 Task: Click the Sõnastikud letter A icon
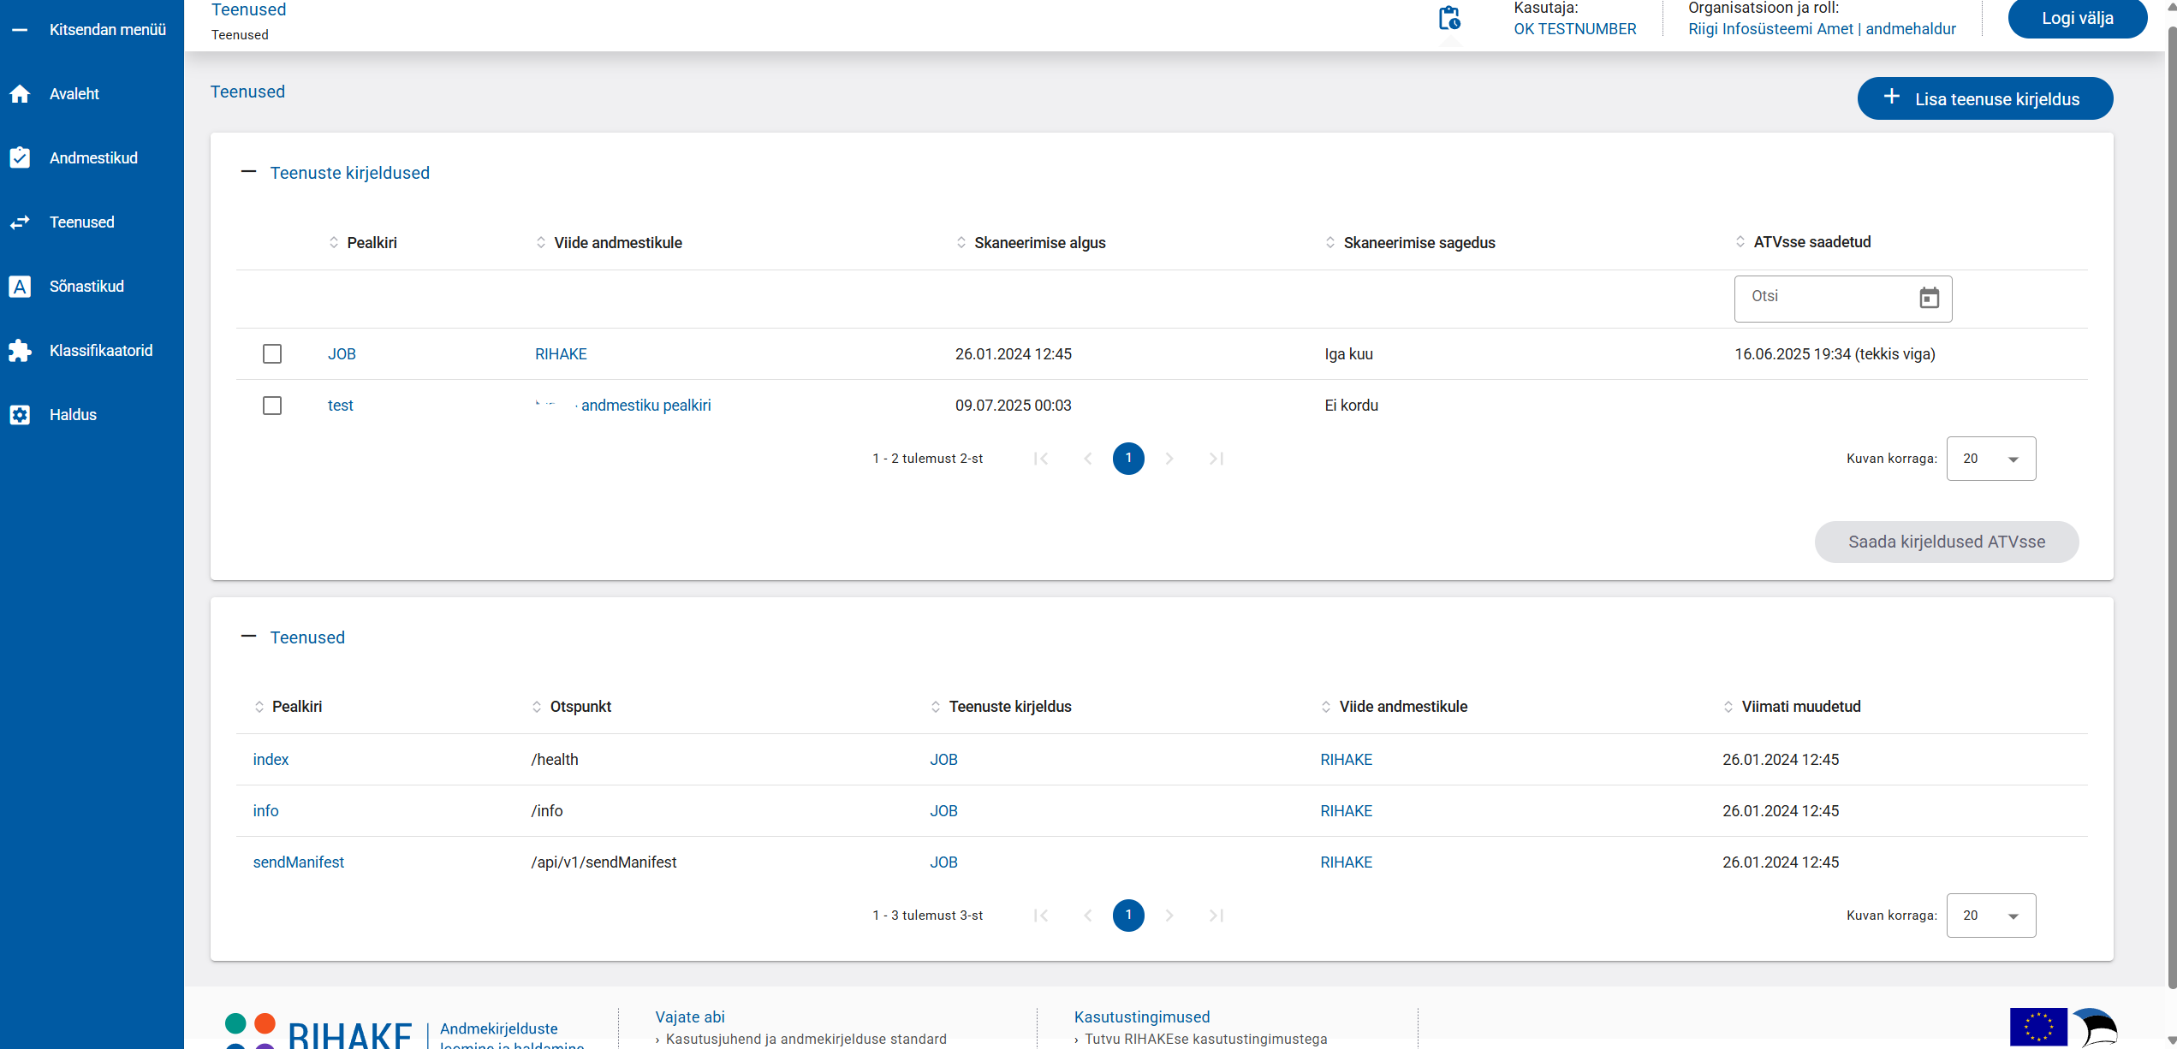coord(20,287)
